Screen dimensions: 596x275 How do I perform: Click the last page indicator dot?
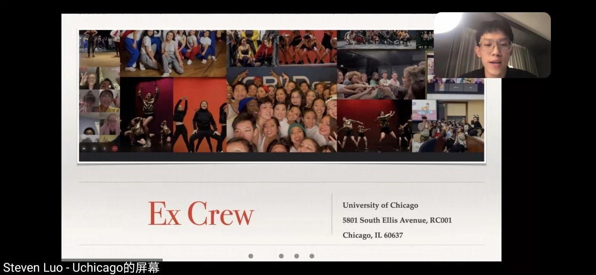click(x=312, y=256)
